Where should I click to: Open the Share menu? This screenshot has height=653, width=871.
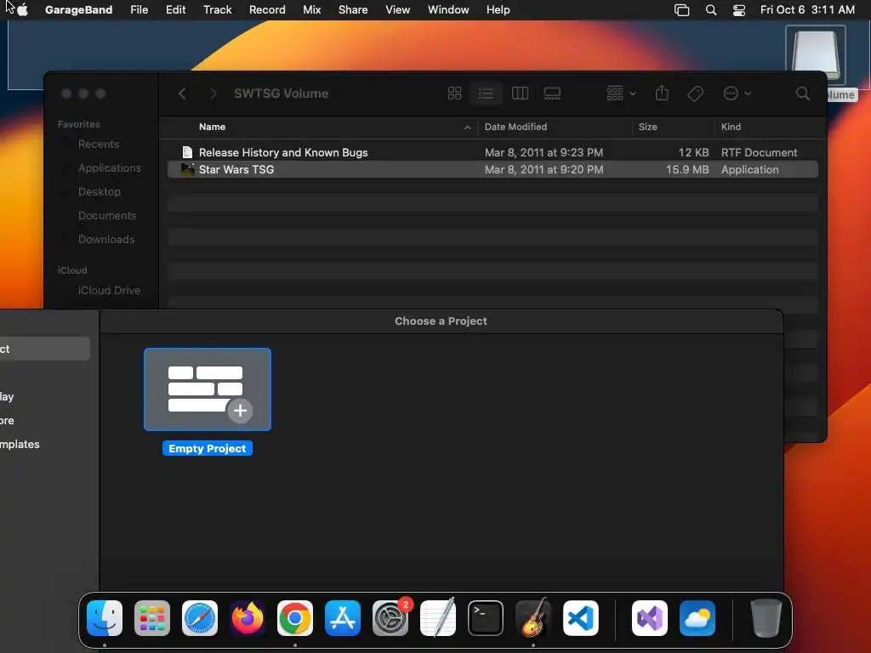[353, 10]
